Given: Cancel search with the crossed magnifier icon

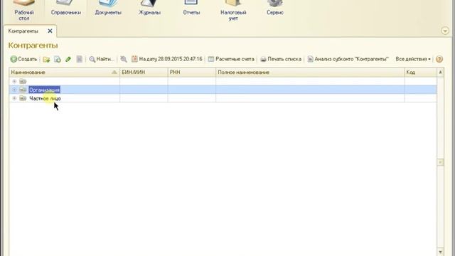Looking at the screenshot, I should (x=123, y=59).
